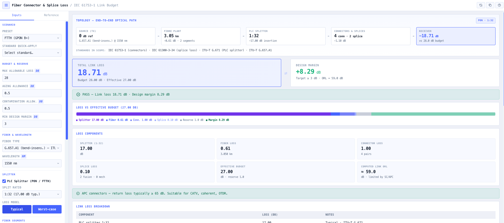
Task: Open the Split Ratio dropdown
Action: (32, 194)
